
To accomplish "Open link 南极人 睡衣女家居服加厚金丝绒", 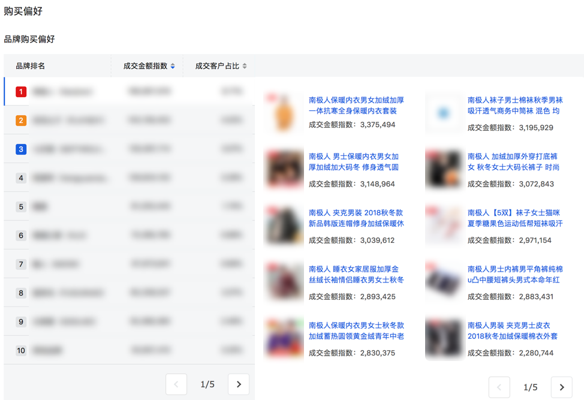I will (x=356, y=274).
